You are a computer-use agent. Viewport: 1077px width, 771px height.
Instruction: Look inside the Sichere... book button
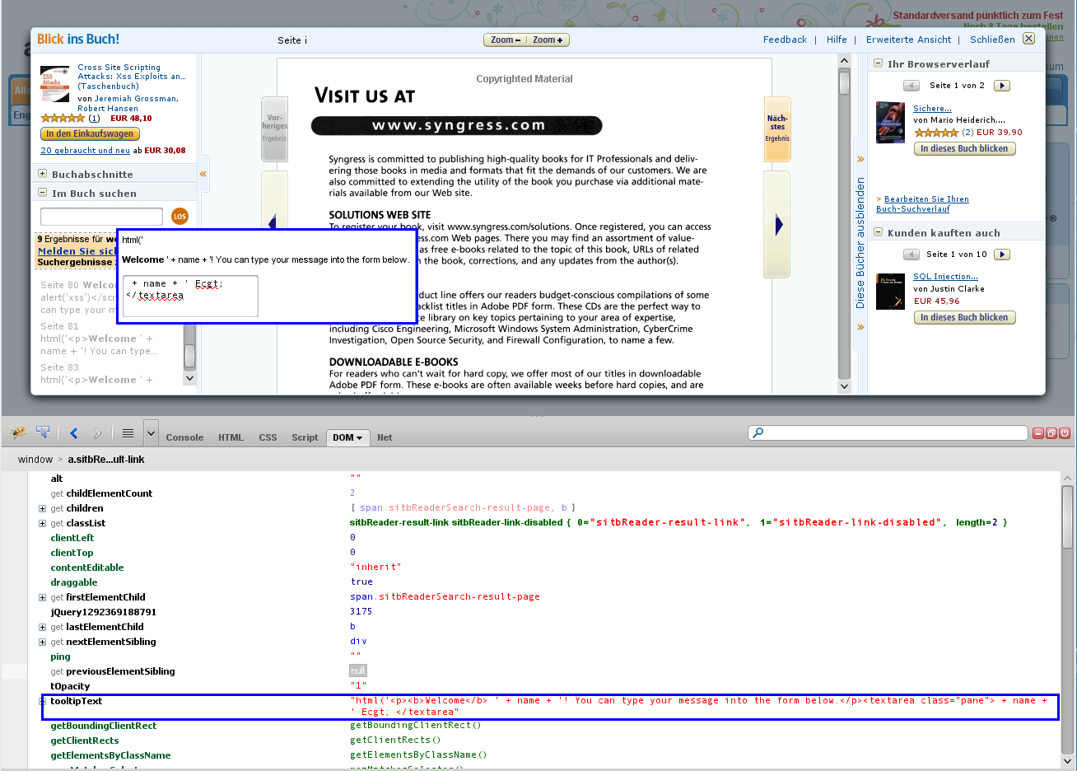tap(964, 149)
